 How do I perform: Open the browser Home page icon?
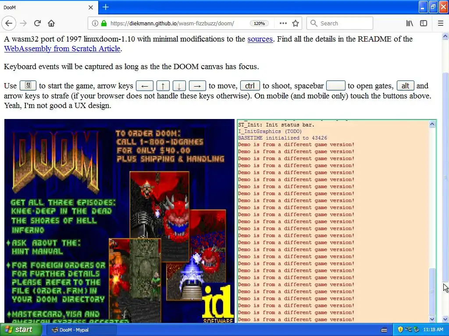coord(51,23)
